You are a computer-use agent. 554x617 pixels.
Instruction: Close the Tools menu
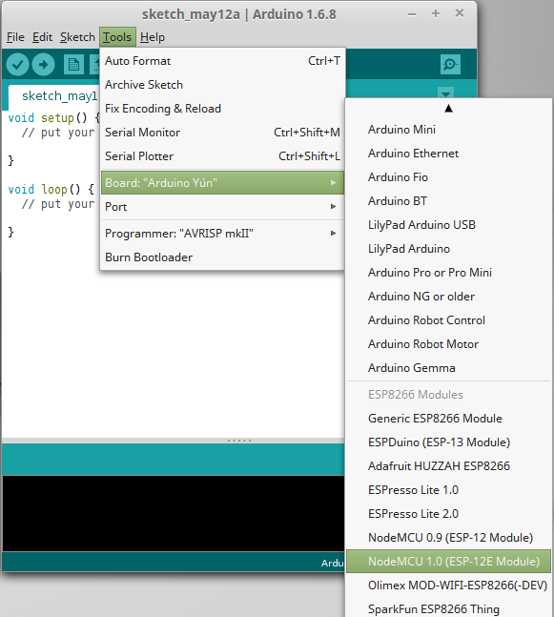(x=117, y=37)
